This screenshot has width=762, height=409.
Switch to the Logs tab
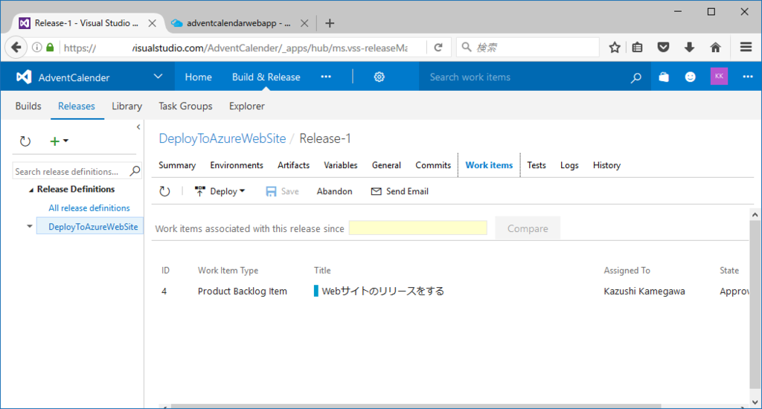tap(569, 165)
